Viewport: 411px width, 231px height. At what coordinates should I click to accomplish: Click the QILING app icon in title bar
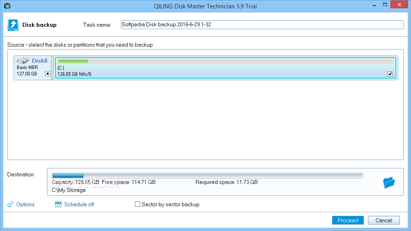[7, 6]
